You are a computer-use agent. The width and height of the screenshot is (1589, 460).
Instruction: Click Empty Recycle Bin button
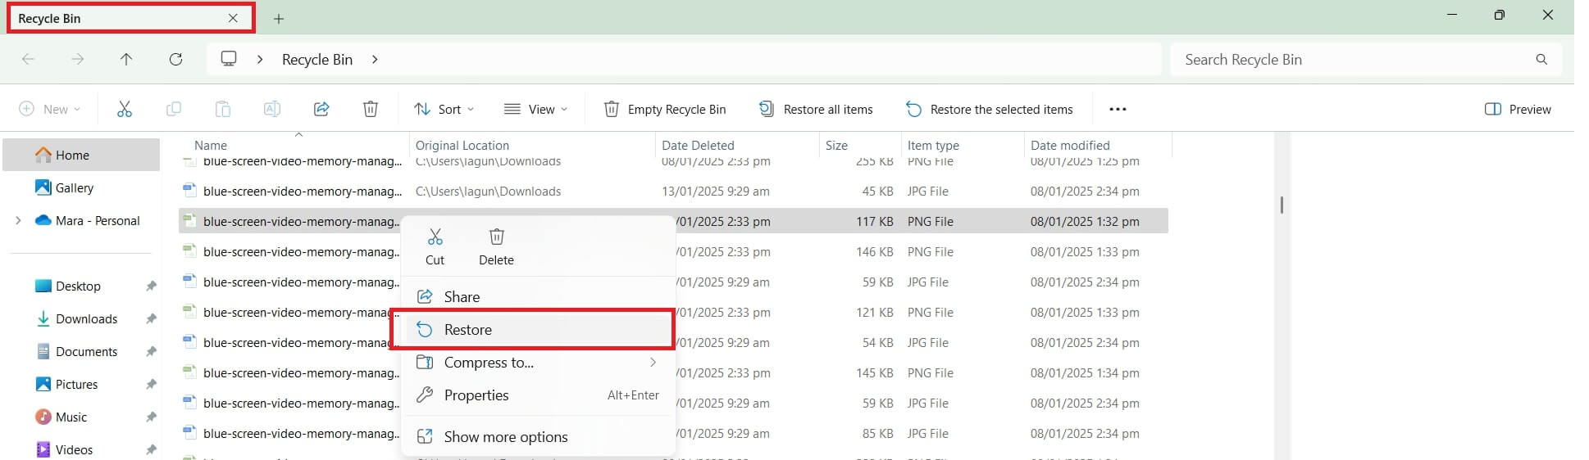[x=665, y=109]
